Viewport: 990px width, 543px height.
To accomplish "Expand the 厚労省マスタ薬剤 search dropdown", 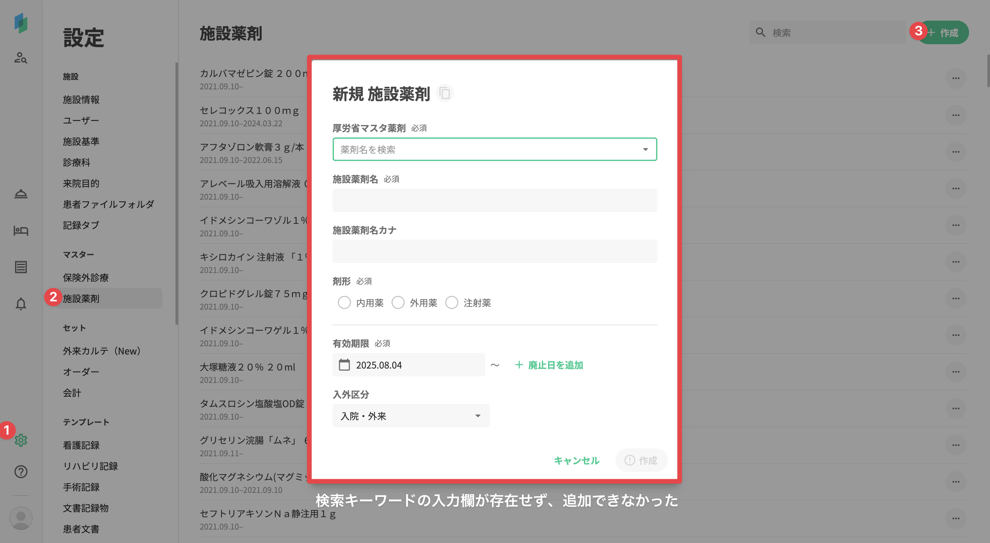I will click(x=645, y=150).
